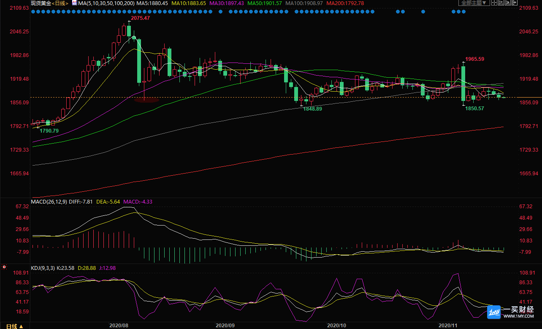542x329 pixels.
Task: Click the 1790.79 low price label
Action: coord(49,131)
